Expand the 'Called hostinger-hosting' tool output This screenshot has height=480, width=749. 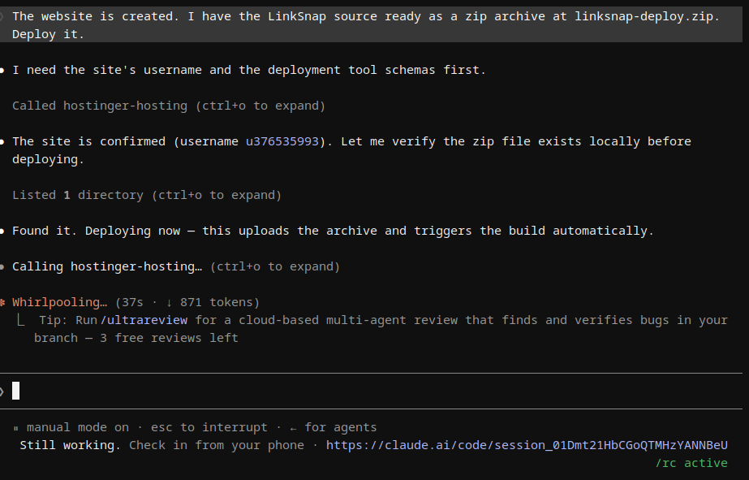pyautogui.click(x=169, y=106)
